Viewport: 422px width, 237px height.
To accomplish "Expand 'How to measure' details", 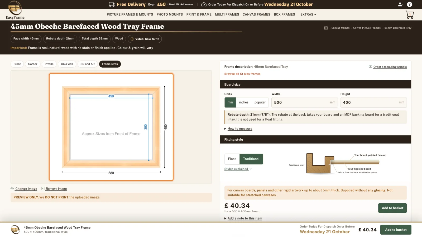I will 238,129.
